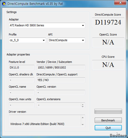This screenshot has height=138, width=128.
Task: Click the OpenCL version field
Action: click(61, 93)
